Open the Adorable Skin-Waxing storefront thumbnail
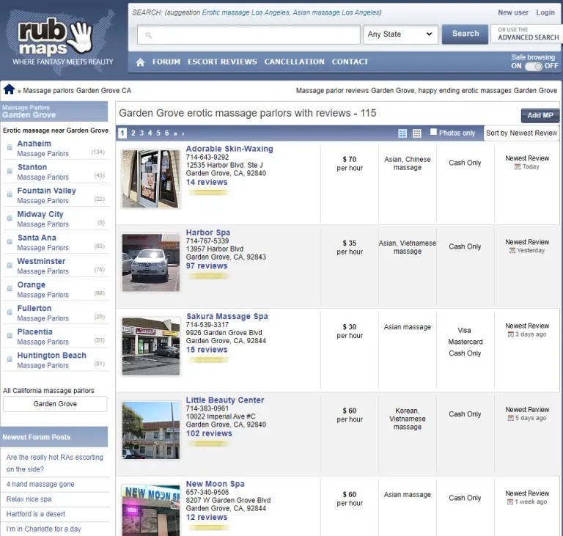 151,179
